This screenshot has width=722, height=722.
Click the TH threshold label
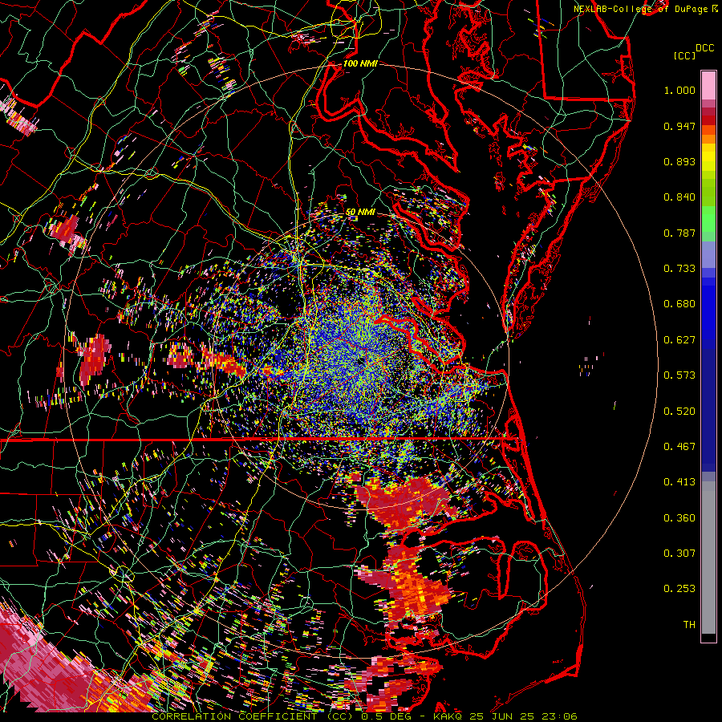tap(689, 625)
